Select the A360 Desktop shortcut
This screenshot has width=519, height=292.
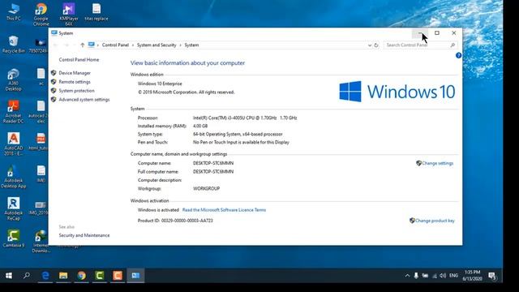pyautogui.click(x=13, y=79)
